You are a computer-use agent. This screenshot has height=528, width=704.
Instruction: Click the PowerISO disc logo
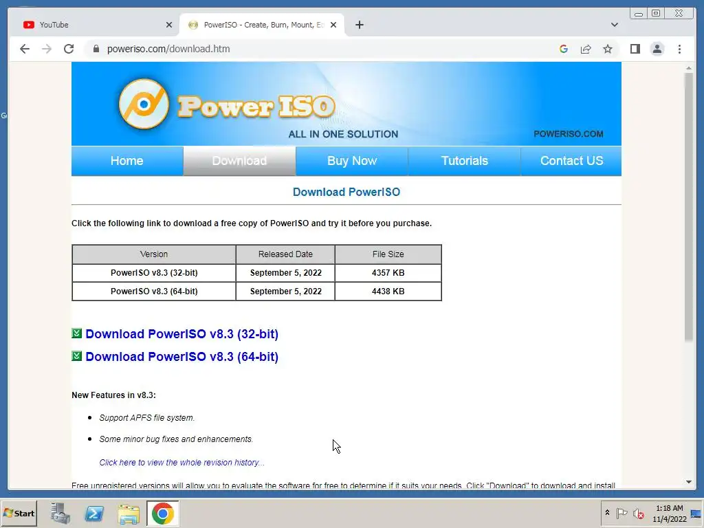pyautogui.click(x=144, y=104)
